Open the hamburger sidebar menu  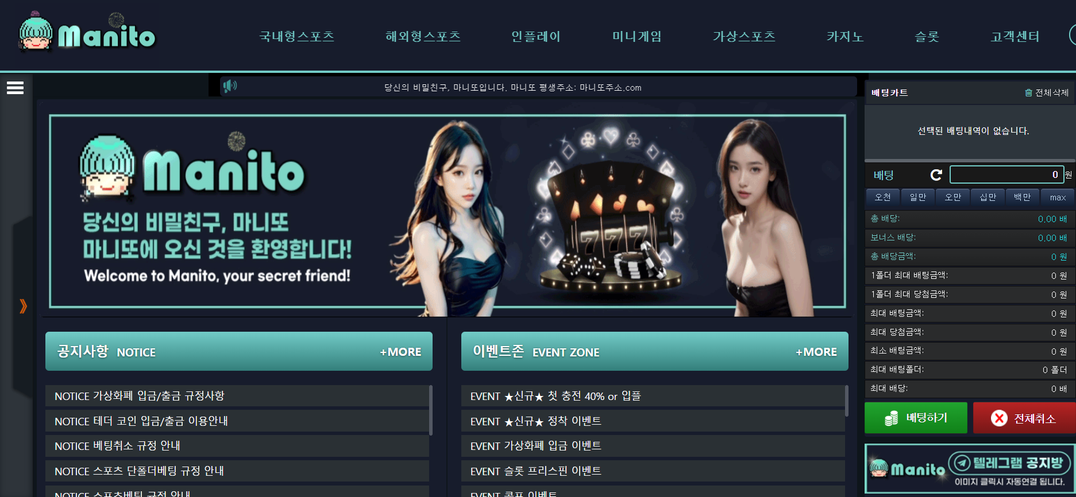[15, 88]
